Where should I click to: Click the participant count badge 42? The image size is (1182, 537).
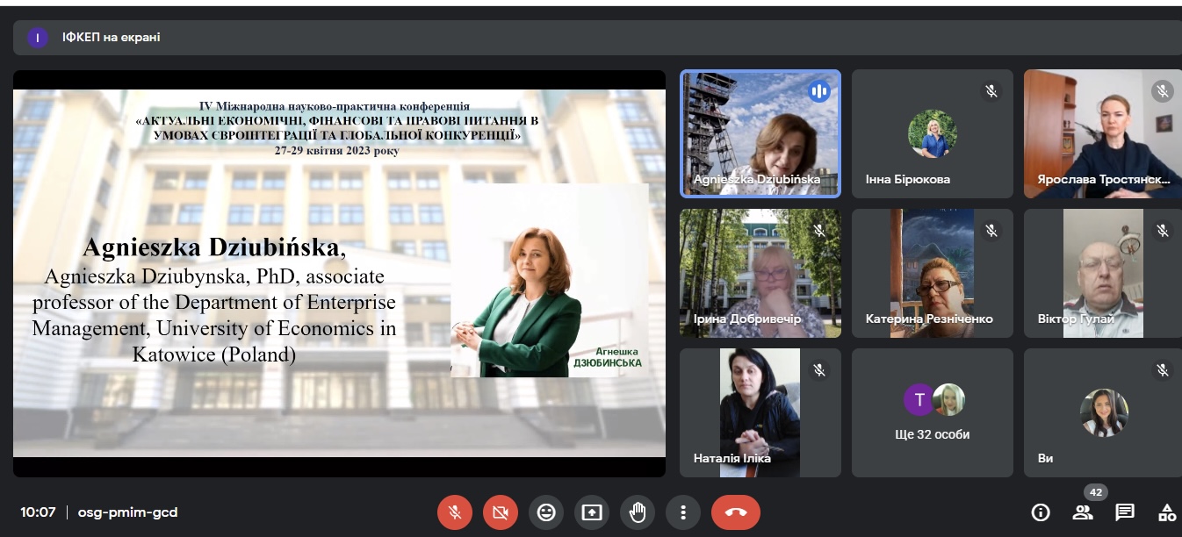[1094, 492]
